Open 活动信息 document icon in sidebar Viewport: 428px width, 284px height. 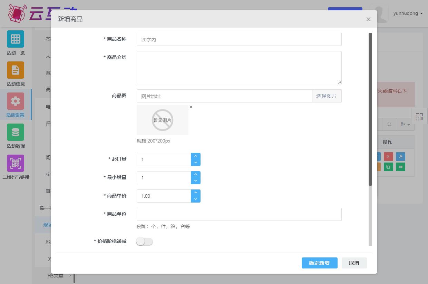[x=16, y=70]
